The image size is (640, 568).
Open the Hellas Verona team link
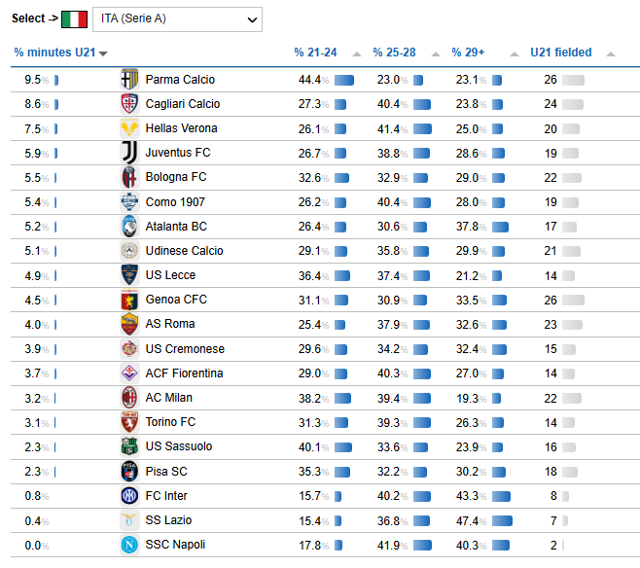tap(181, 128)
